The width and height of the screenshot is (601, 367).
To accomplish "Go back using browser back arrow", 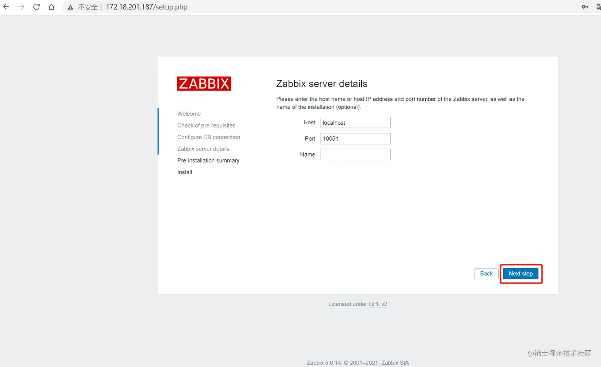I will tap(6, 7).
